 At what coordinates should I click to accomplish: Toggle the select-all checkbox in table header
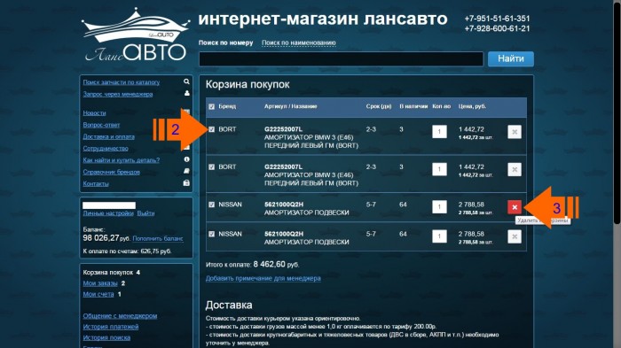(x=211, y=106)
